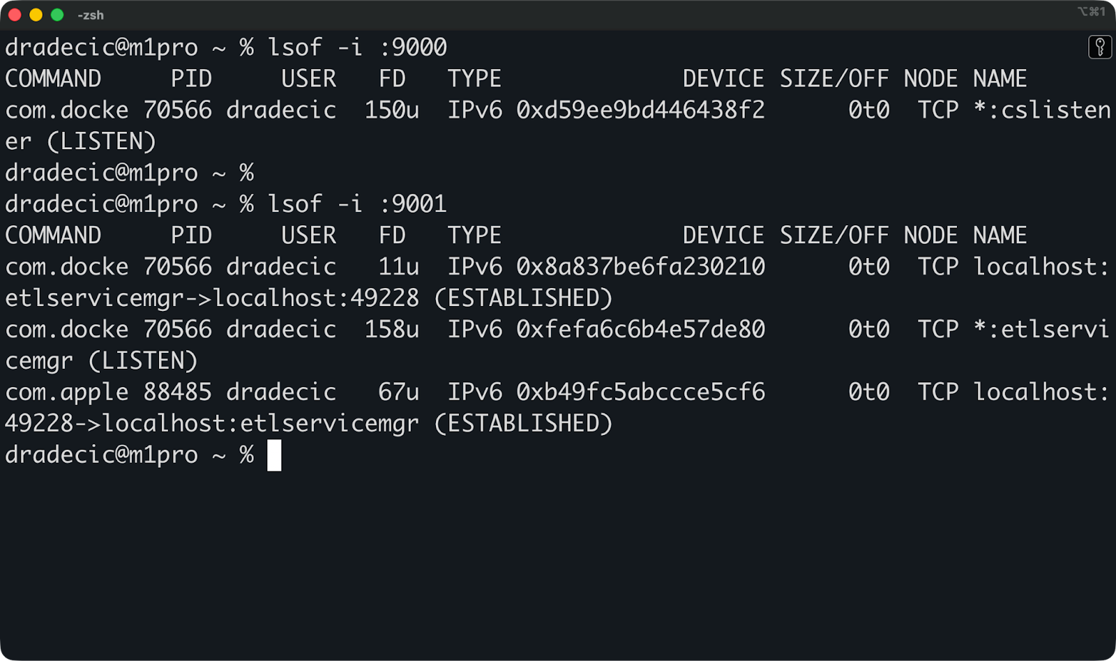Click device address 0xd59ee9bd446438f2
The image size is (1116, 661).
coord(640,110)
